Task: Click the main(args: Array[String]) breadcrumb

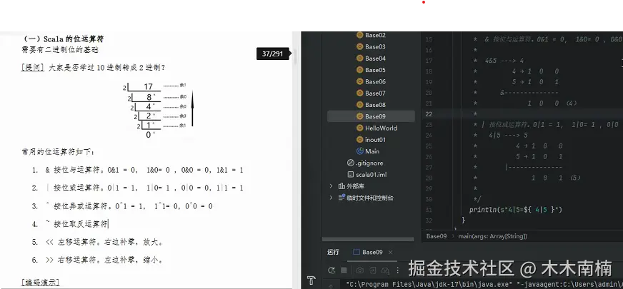Action: coord(493,236)
